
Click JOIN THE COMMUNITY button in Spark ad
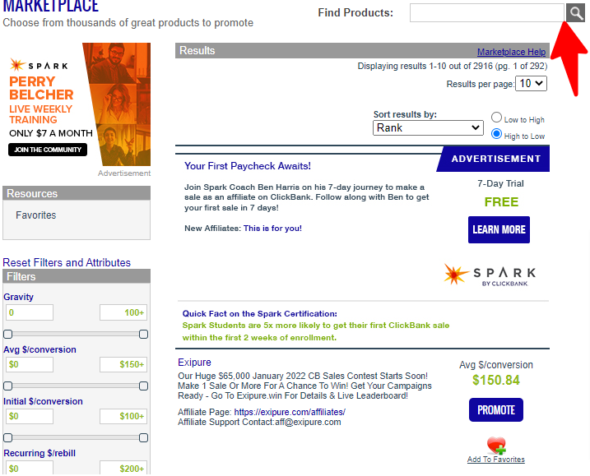[x=48, y=150]
